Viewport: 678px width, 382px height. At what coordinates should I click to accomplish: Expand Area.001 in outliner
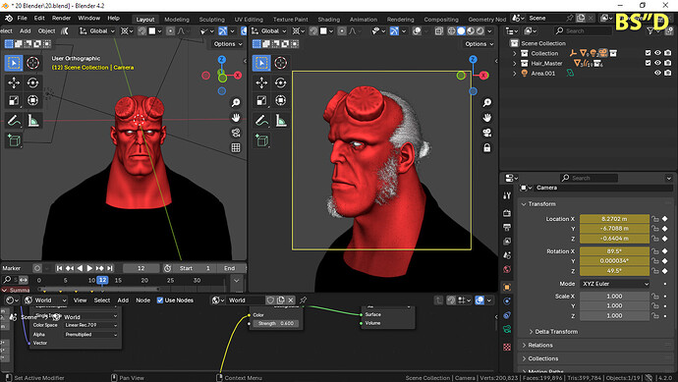tap(515, 73)
